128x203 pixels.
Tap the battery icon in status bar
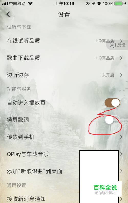point(119,4)
